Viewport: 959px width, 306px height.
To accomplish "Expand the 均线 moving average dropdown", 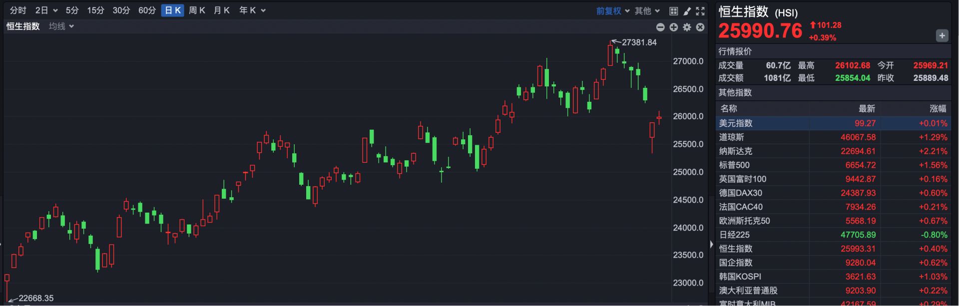I will [61, 26].
